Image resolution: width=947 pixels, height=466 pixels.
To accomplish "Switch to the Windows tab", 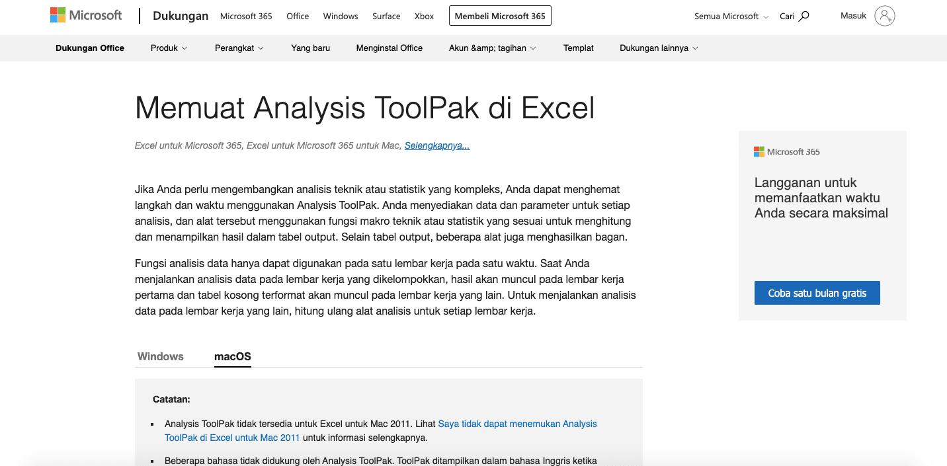I will click(161, 356).
